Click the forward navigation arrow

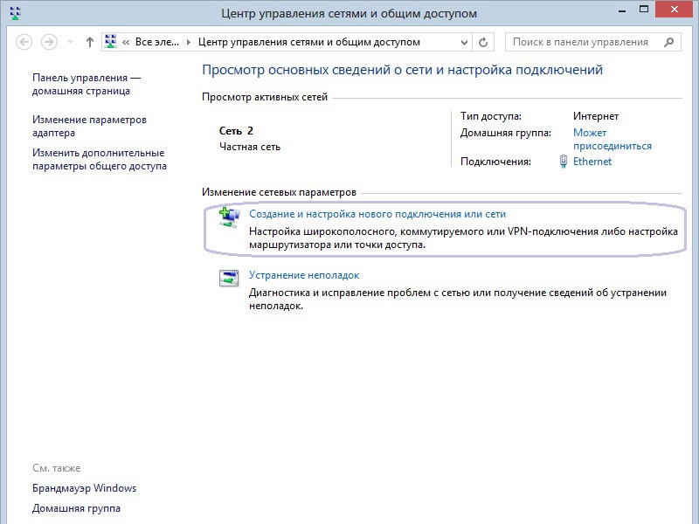pos(49,42)
